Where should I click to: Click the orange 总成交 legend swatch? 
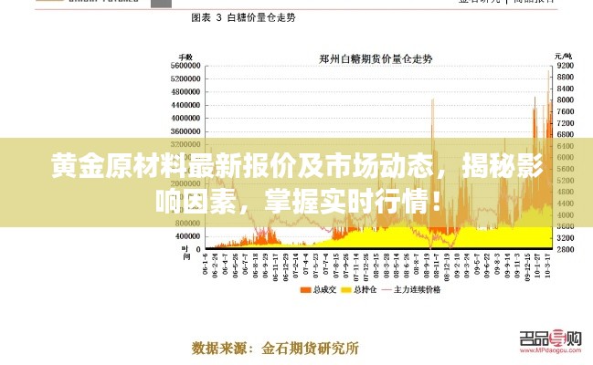click(305, 290)
